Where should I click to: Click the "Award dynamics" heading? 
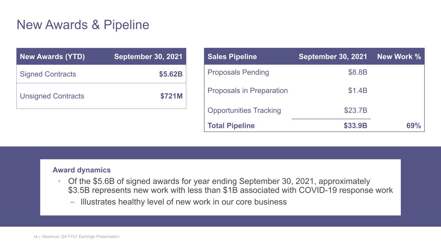[x=81, y=170]
